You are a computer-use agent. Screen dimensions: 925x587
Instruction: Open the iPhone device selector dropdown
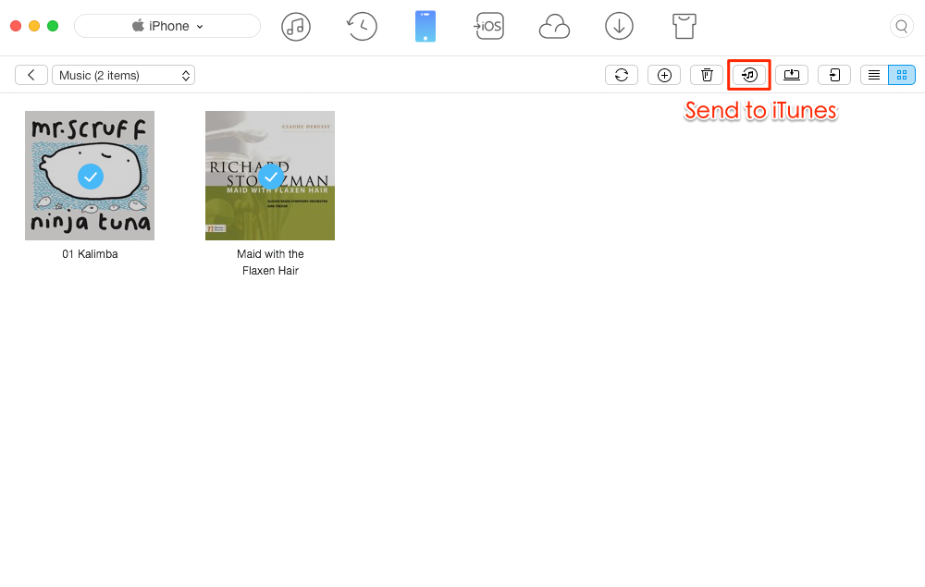[x=166, y=26]
